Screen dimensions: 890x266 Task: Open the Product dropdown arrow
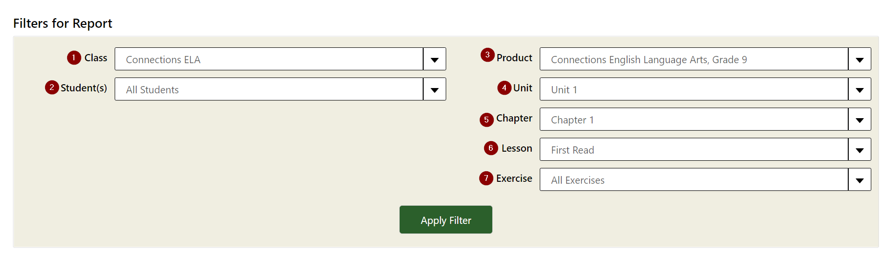click(859, 59)
